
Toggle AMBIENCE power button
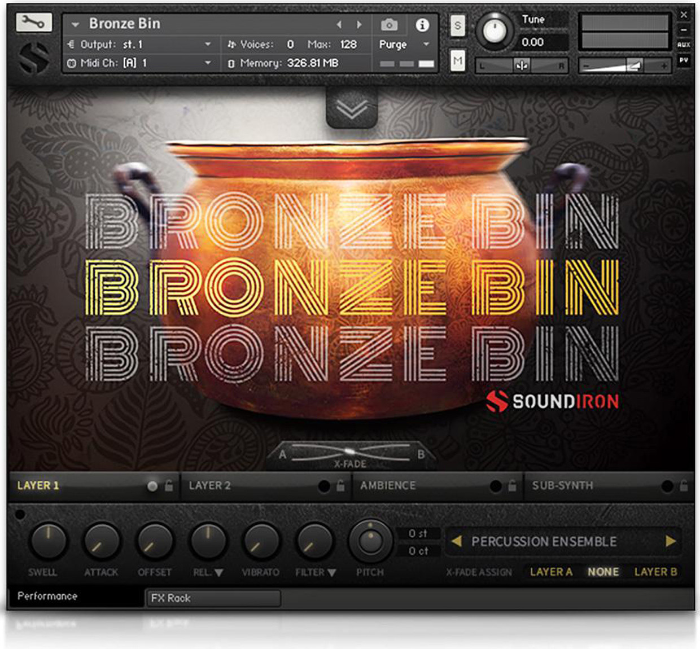point(496,486)
